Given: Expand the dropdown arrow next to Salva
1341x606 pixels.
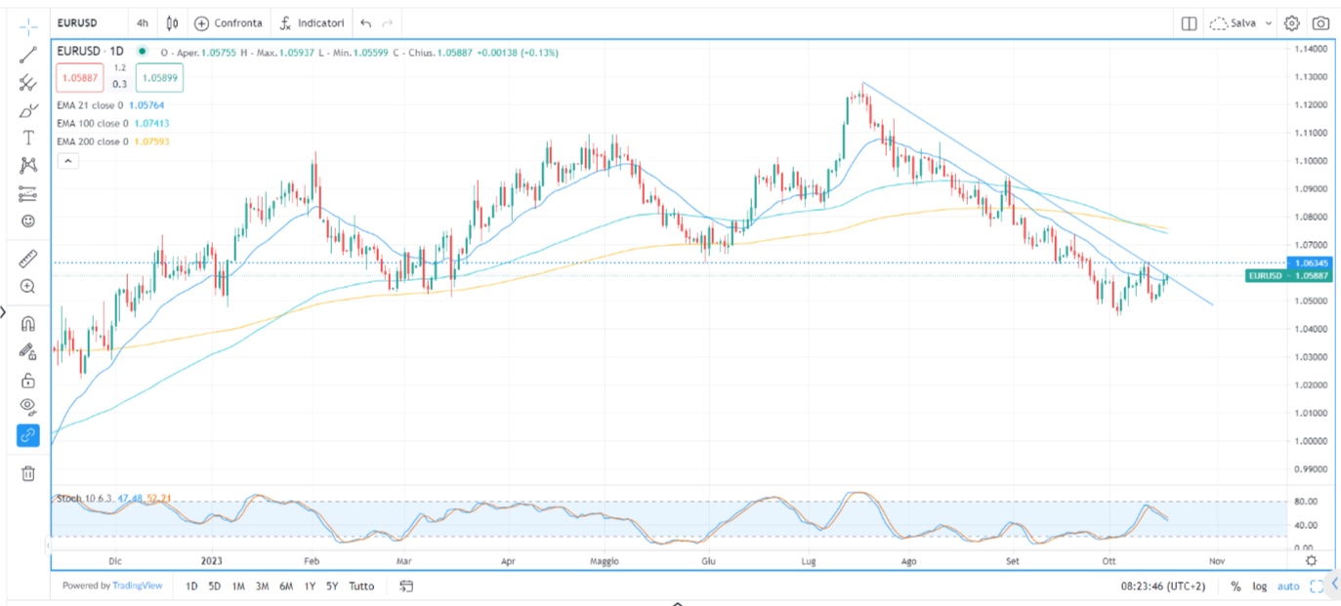Looking at the screenshot, I should pyautogui.click(x=1269, y=23).
